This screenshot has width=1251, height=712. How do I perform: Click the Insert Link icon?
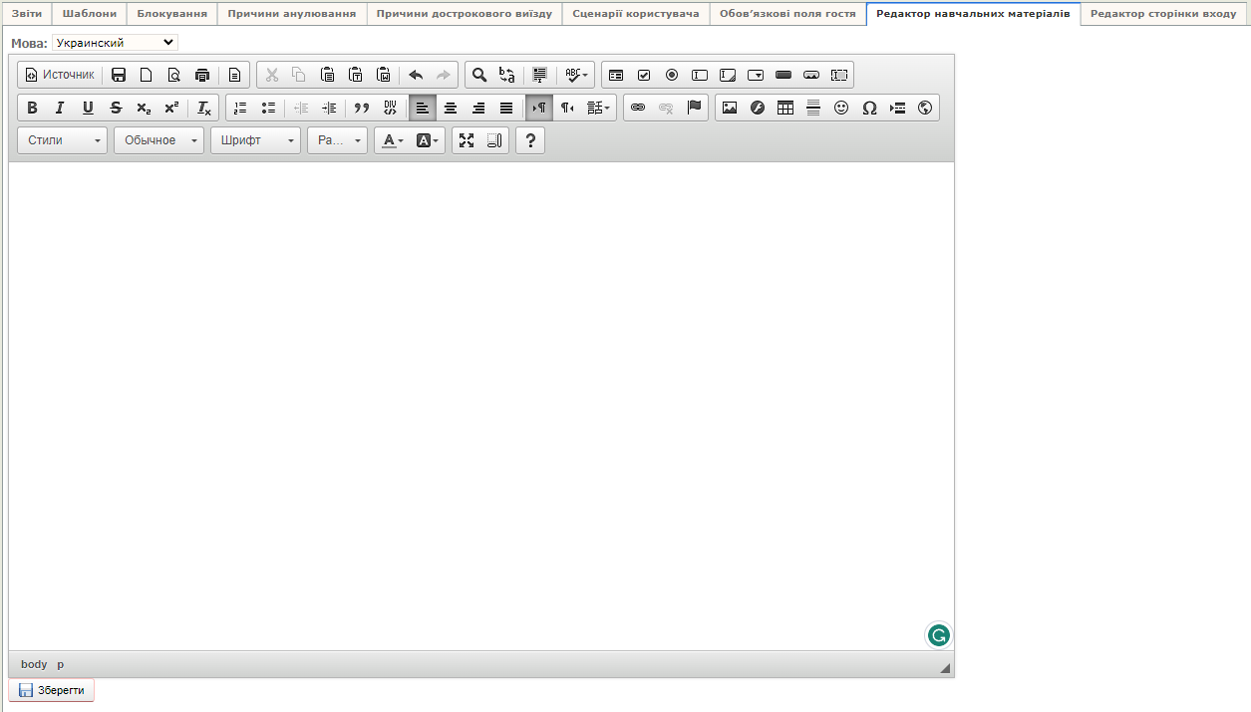[x=638, y=108]
